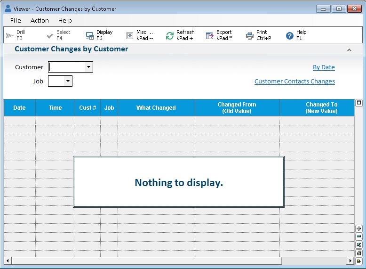The image size is (366, 269).
Task: Open the Action menu
Action: coord(40,20)
